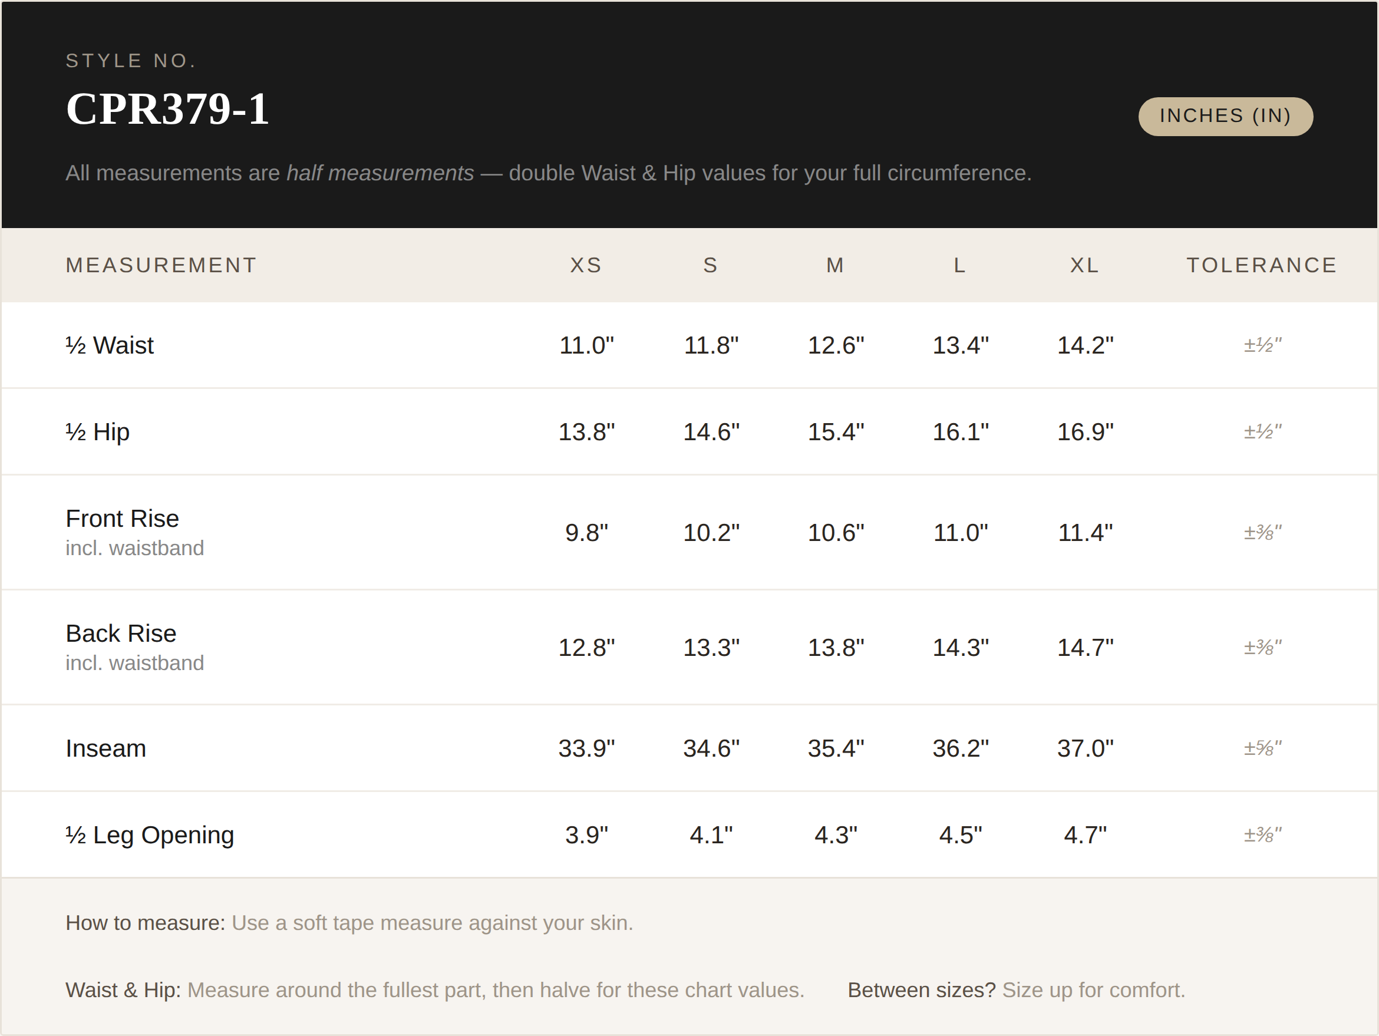Click the ½ Hip tolerance ±½"

pyautogui.click(x=1262, y=432)
